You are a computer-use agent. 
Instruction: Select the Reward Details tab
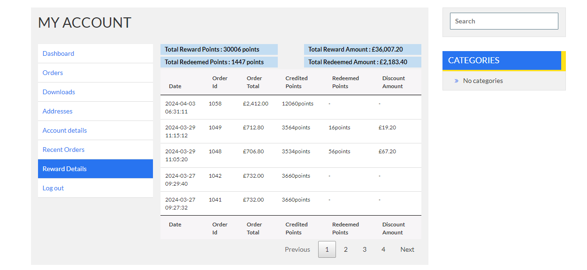(95, 169)
